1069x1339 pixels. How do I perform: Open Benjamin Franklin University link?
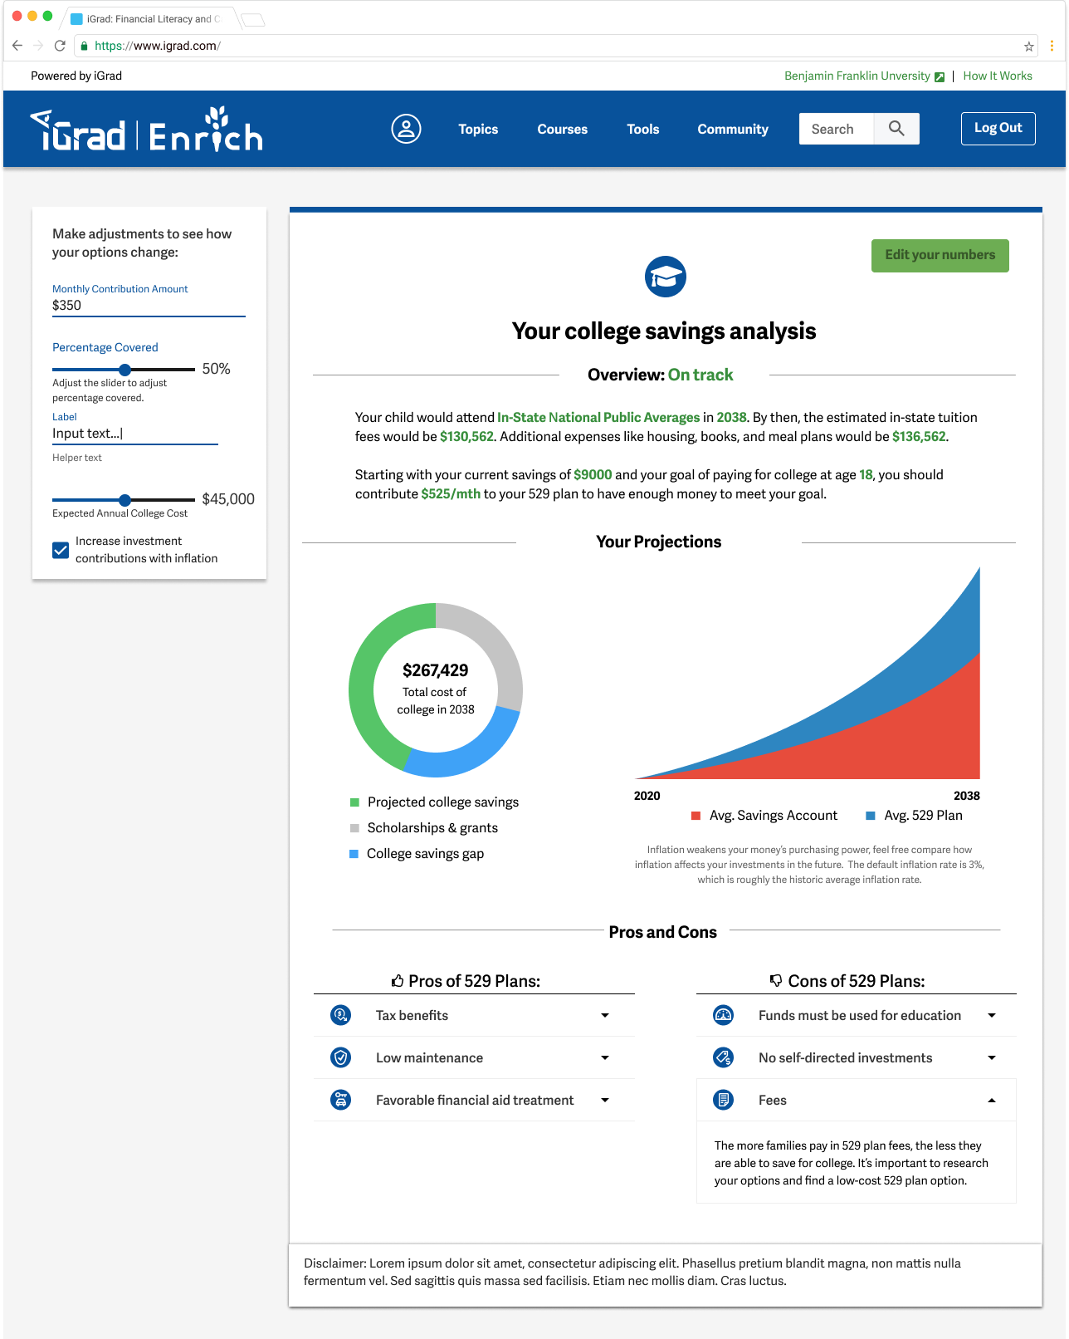(857, 76)
